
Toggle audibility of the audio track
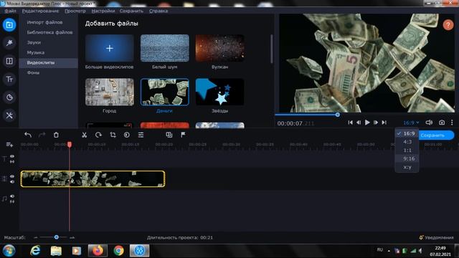click(12, 196)
